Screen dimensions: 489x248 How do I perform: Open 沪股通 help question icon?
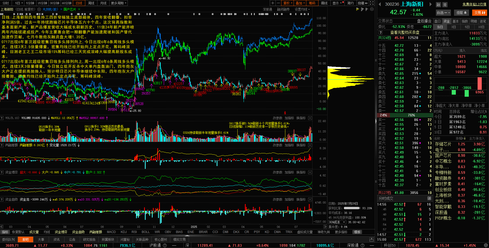165,245
